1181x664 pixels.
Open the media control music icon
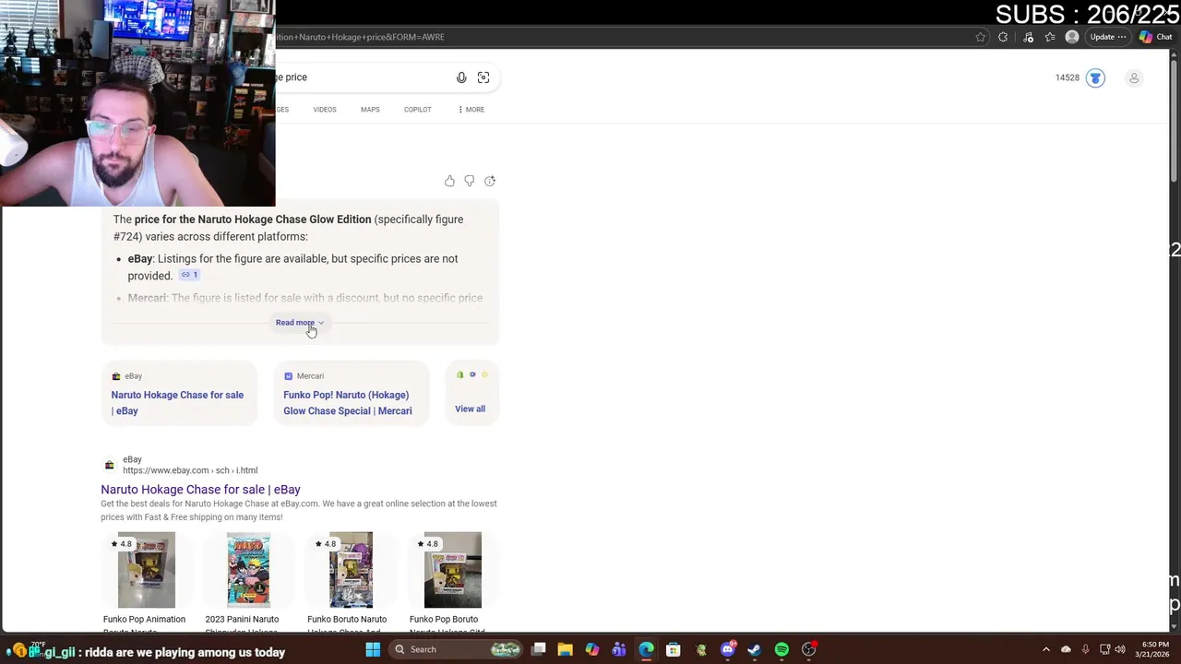coord(1028,37)
